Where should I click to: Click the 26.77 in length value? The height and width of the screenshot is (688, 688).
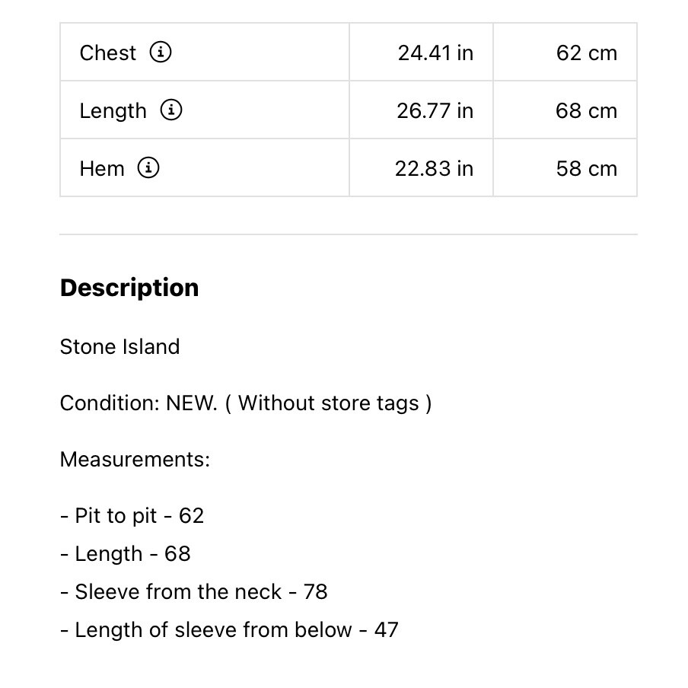pos(435,111)
